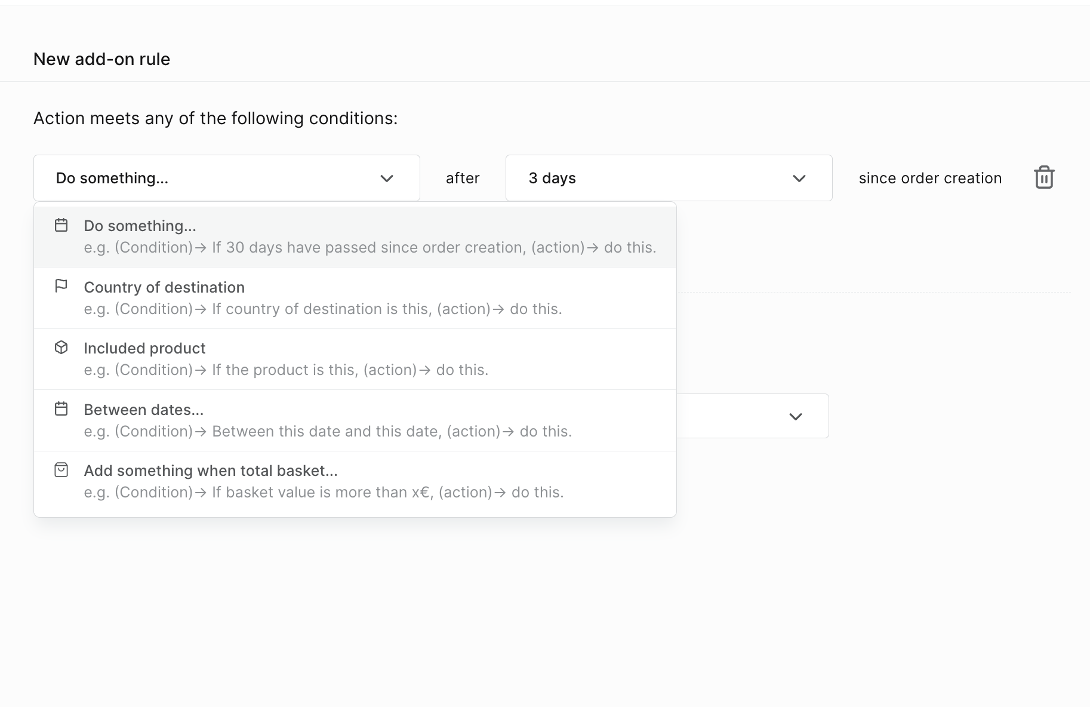Click the box icon for Included product

(x=61, y=348)
